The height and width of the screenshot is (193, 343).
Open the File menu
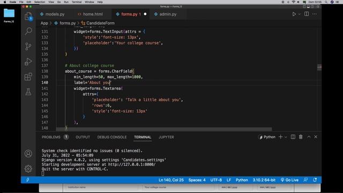click(x=21, y=2)
